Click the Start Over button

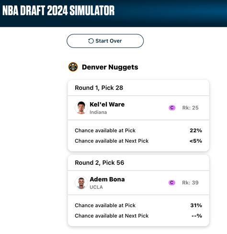click(105, 41)
